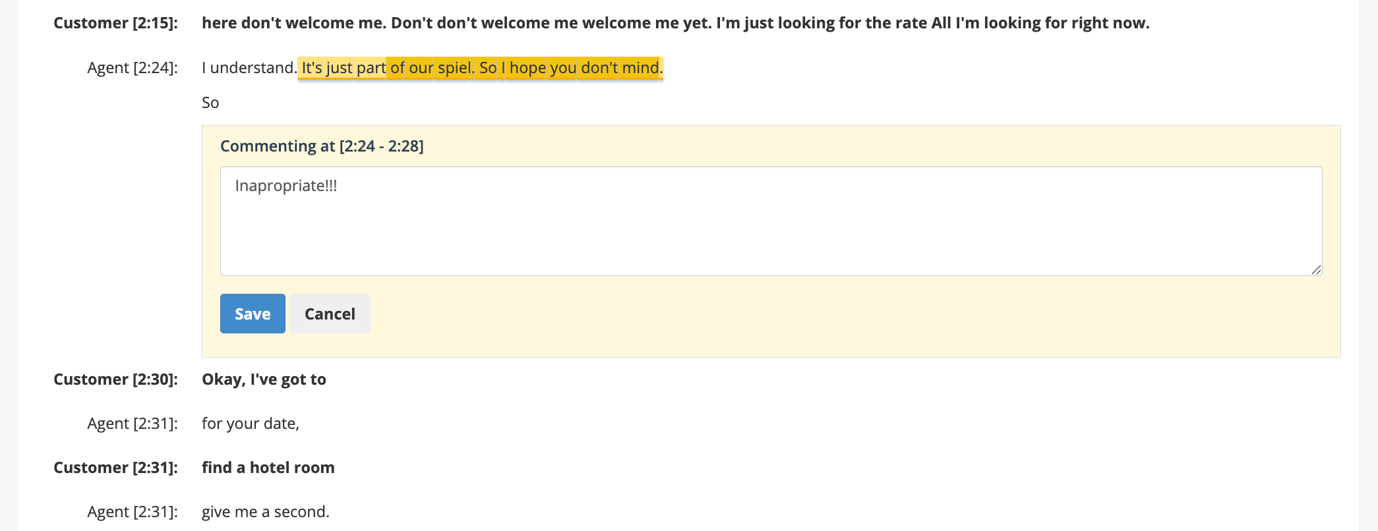
Task: Cancel the comment
Action: 330,314
